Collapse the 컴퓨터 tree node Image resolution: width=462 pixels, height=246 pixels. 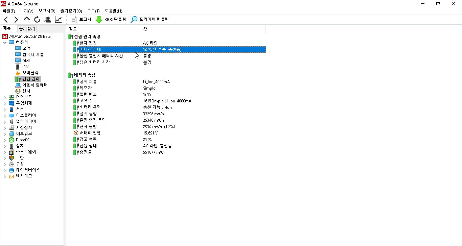(5, 43)
